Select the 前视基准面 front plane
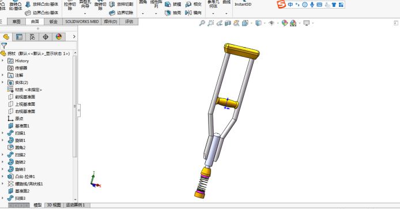 21,97
